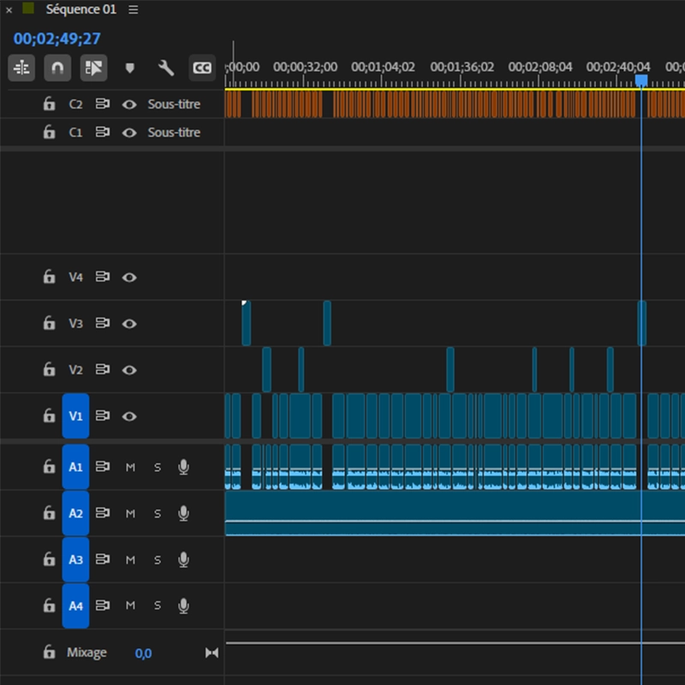The height and width of the screenshot is (685, 685).
Task: Solo audio track A1
Action: [158, 467]
